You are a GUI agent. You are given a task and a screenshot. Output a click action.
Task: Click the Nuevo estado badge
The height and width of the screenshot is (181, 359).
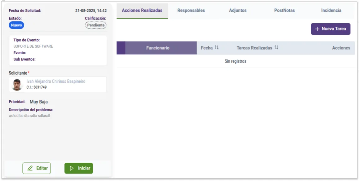pos(16,25)
